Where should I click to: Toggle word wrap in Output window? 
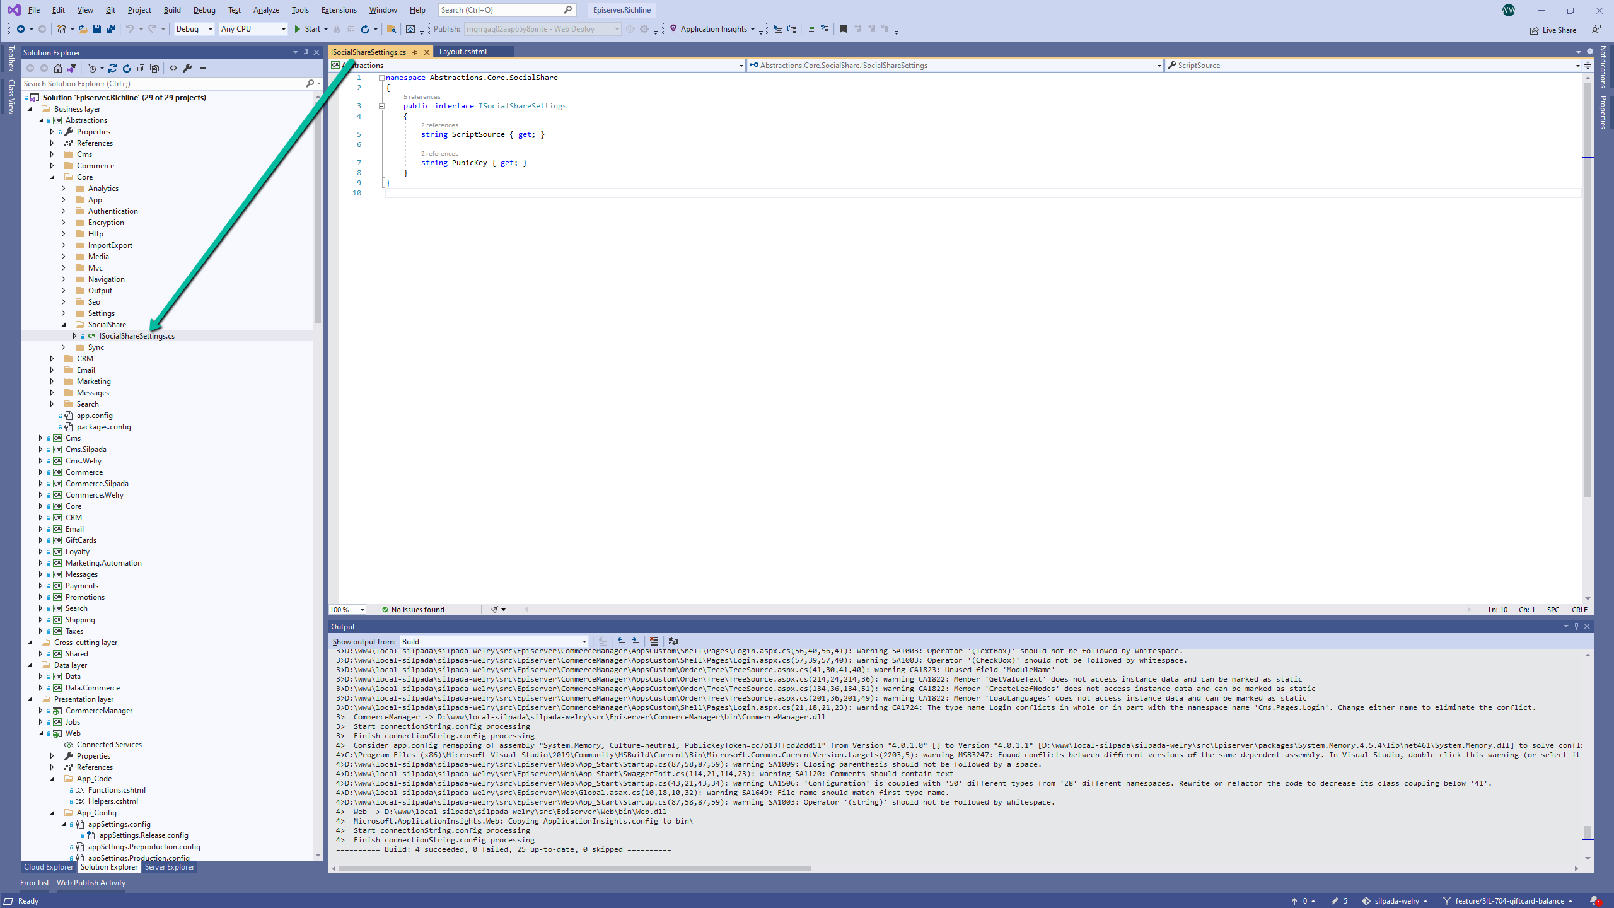673,641
